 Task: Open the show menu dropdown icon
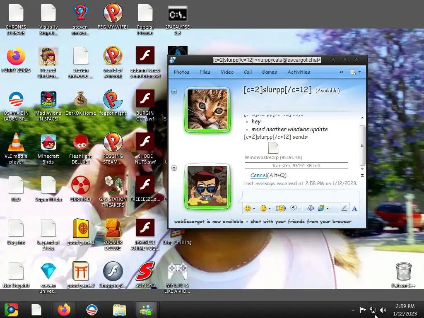tap(355, 72)
